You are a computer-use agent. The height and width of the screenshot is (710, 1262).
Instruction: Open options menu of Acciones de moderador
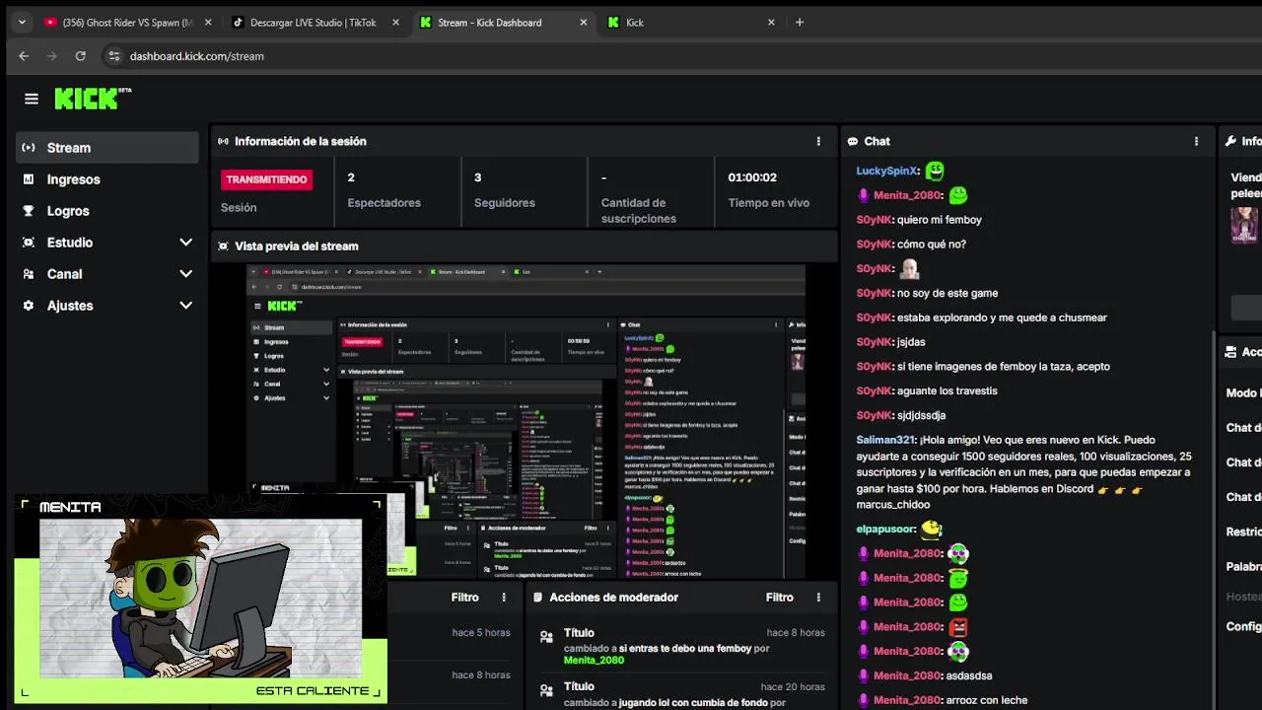click(x=818, y=597)
